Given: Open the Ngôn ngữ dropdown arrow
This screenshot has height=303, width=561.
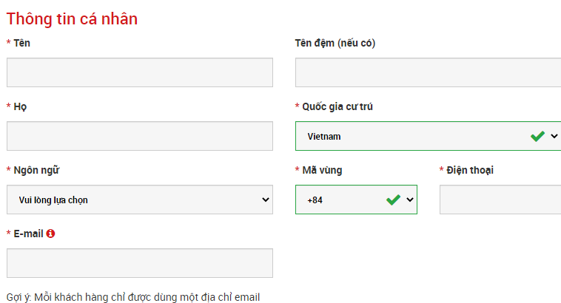Looking at the screenshot, I should [266, 200].
